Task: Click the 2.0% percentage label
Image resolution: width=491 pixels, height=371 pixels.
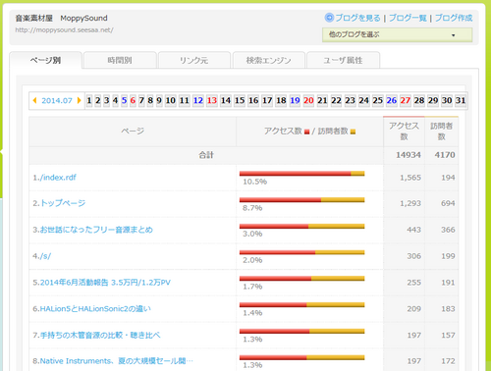Action: 252,260
